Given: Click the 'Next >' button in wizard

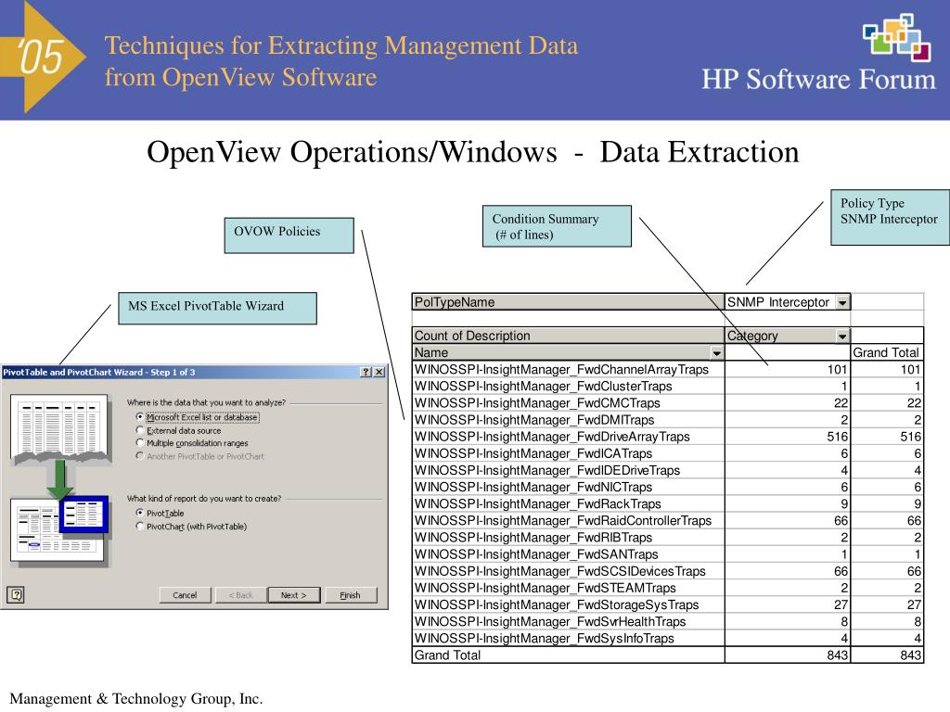Looking at the screenshot, I should click(x=293, y=595).
